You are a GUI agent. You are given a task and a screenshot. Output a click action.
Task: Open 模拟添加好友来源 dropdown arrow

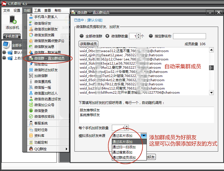tap(144, 136)
